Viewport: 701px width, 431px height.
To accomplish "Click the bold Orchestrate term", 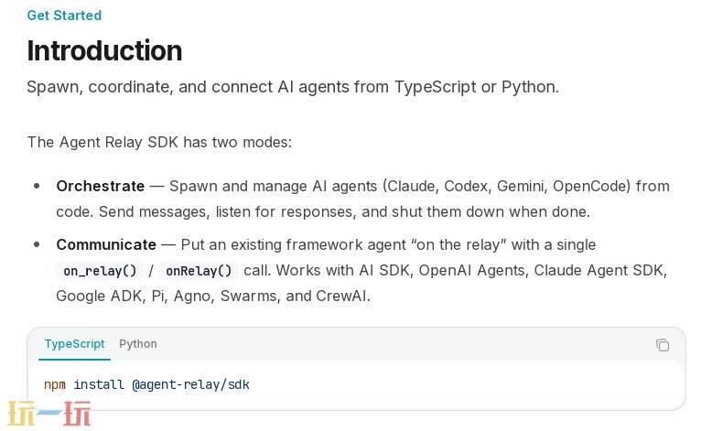I will pyautogui.click(x=100, y=186).
